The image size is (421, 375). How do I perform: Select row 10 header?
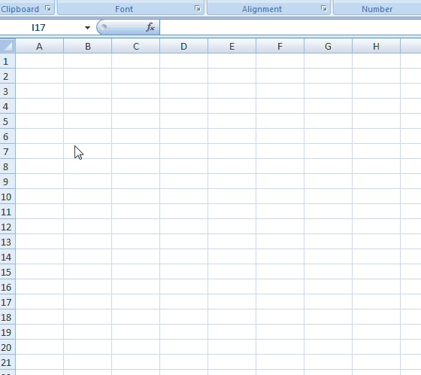[x=8, y=197]
